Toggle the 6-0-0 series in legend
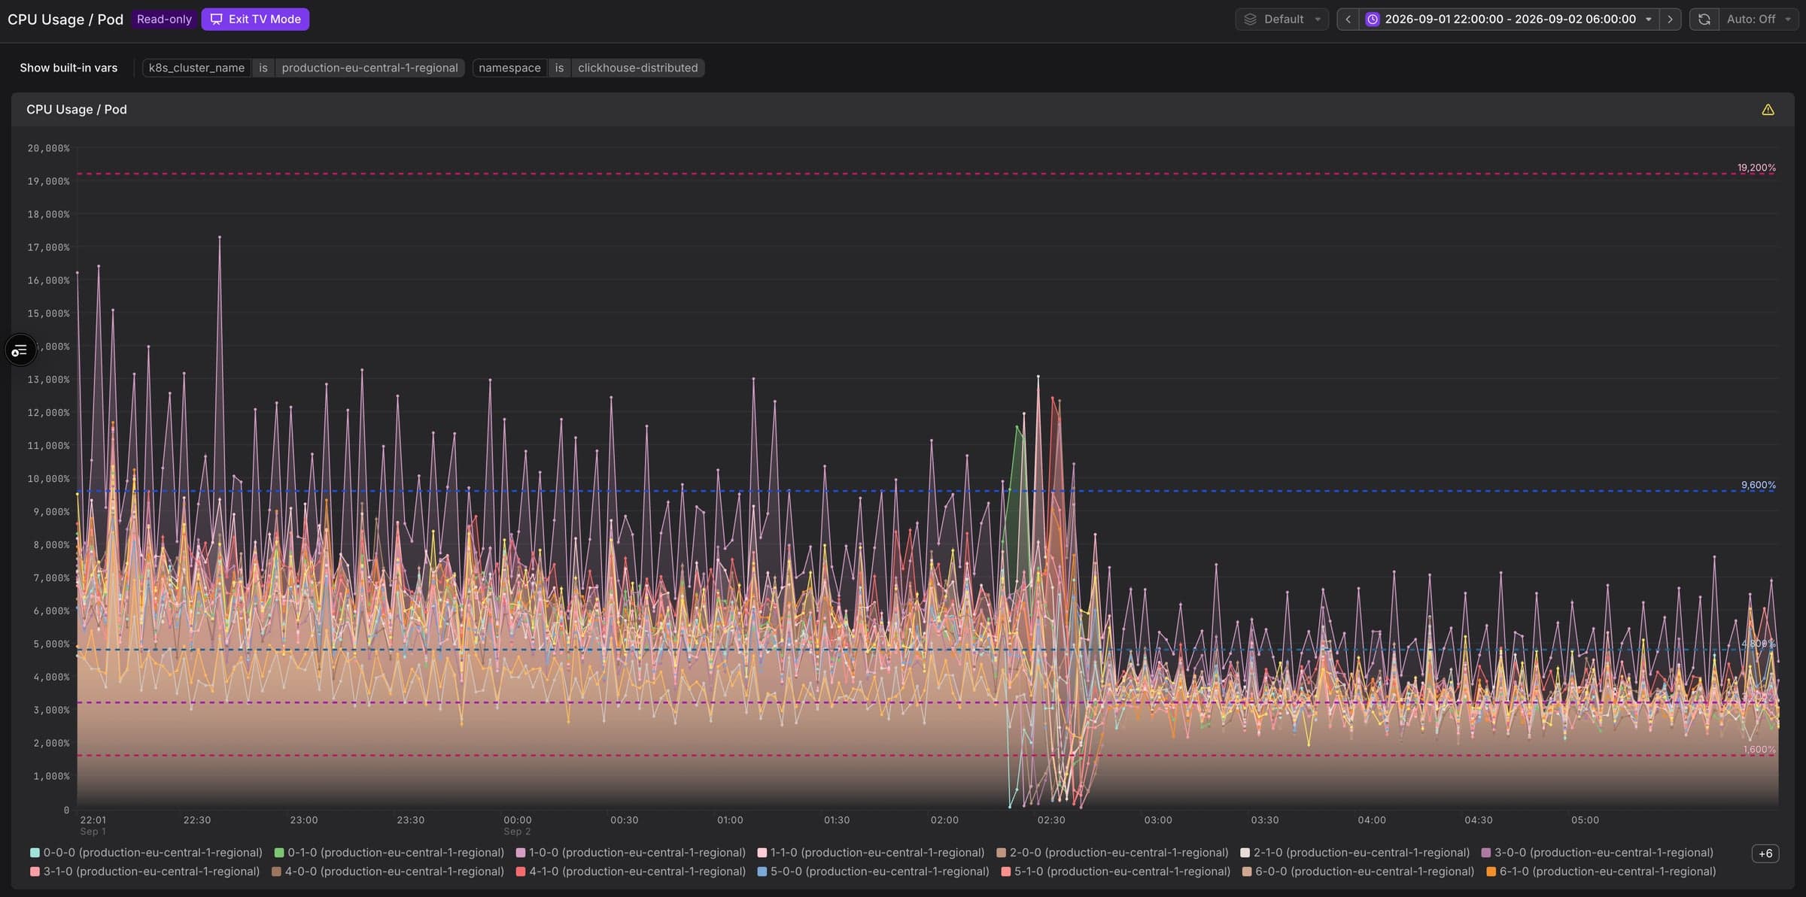This screenshot has height=897, width=1806. [x=1358, y=871]
